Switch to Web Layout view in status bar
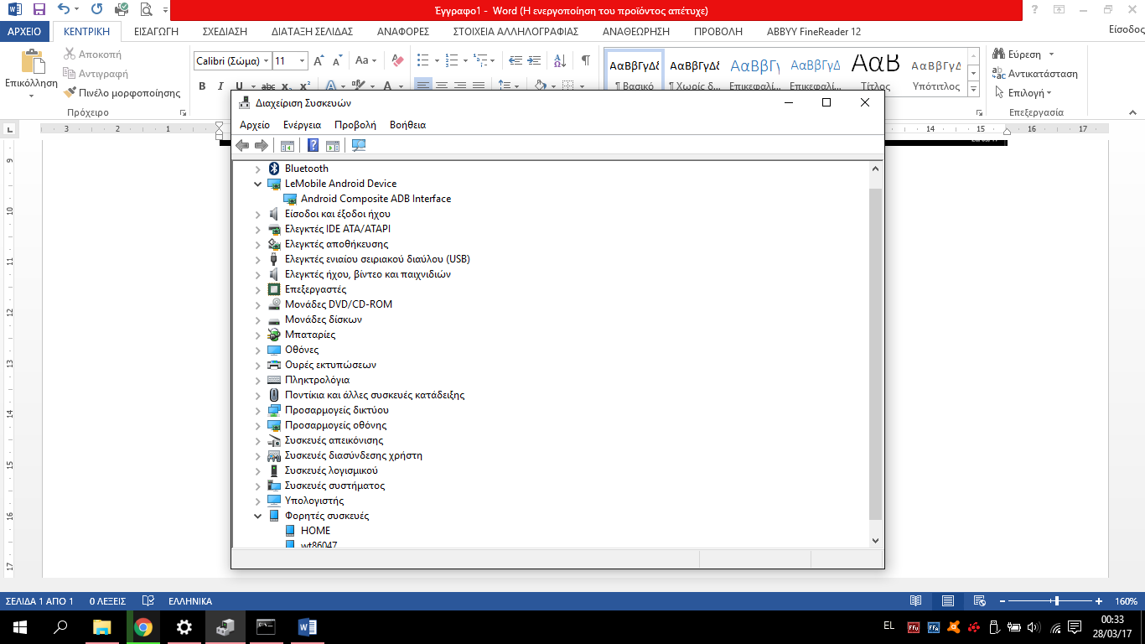Viewport: 1145px width, 644px height. click(x=978, y=601)
